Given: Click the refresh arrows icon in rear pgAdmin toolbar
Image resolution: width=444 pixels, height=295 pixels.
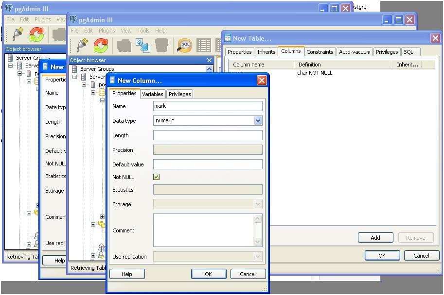Looking at the screenshot, I should pos(36,34).
